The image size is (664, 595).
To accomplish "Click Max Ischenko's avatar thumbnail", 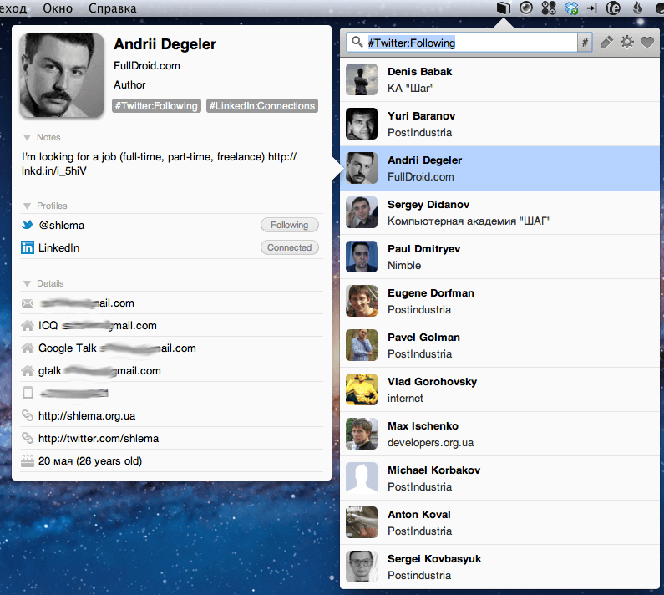I will [x=361, y=434].
